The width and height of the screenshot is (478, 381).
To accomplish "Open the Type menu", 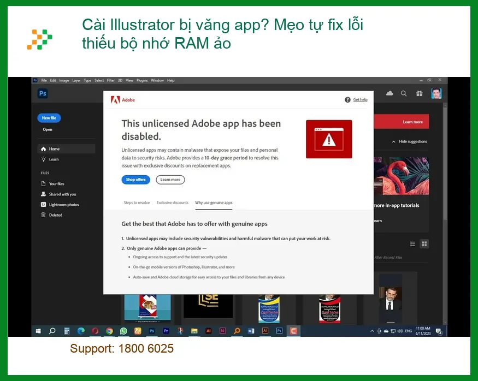I will click(87, 80).
